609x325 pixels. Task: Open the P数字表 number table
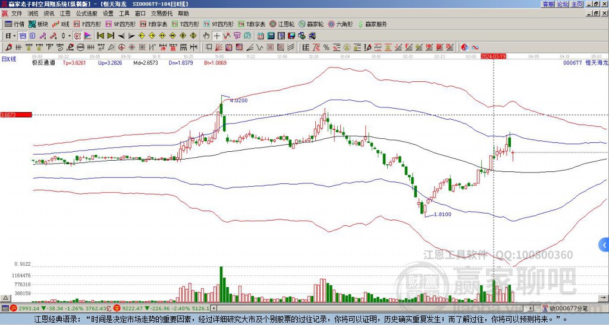click(x=154, y=24)
